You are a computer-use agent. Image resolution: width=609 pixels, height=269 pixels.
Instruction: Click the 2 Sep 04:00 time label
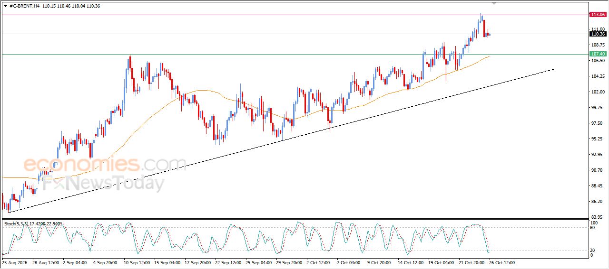pyautogui.click(x=74, y=262)
